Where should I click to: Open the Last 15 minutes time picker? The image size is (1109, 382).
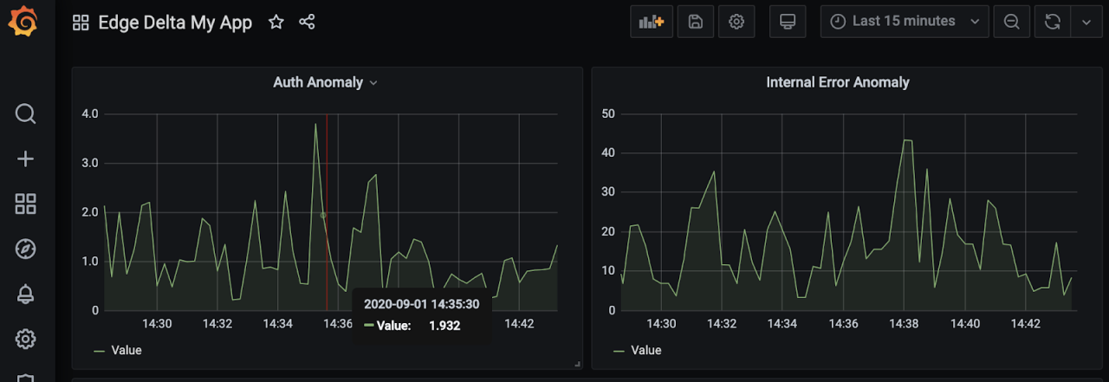(904, 22)
